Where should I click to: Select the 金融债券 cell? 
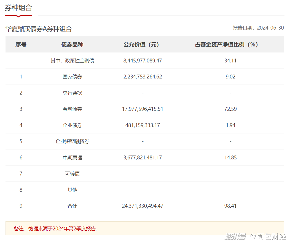point(72,109)
